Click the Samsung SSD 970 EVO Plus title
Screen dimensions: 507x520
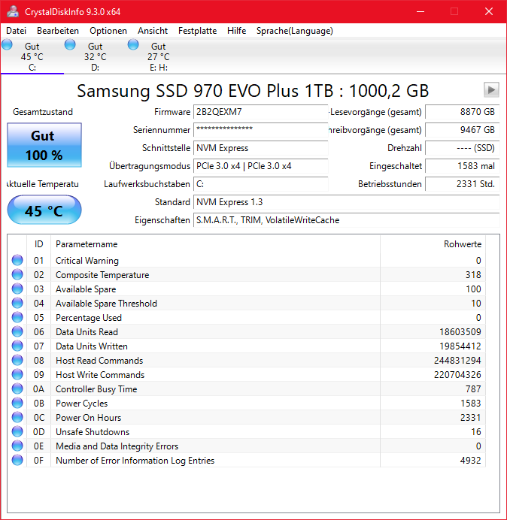[x=253, y=90]
